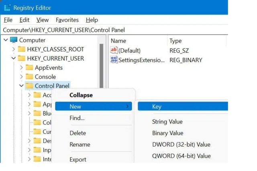Click the Cur subkey folder icon
Viewport: 257px width, 171px height.
(x=37, y=132)
